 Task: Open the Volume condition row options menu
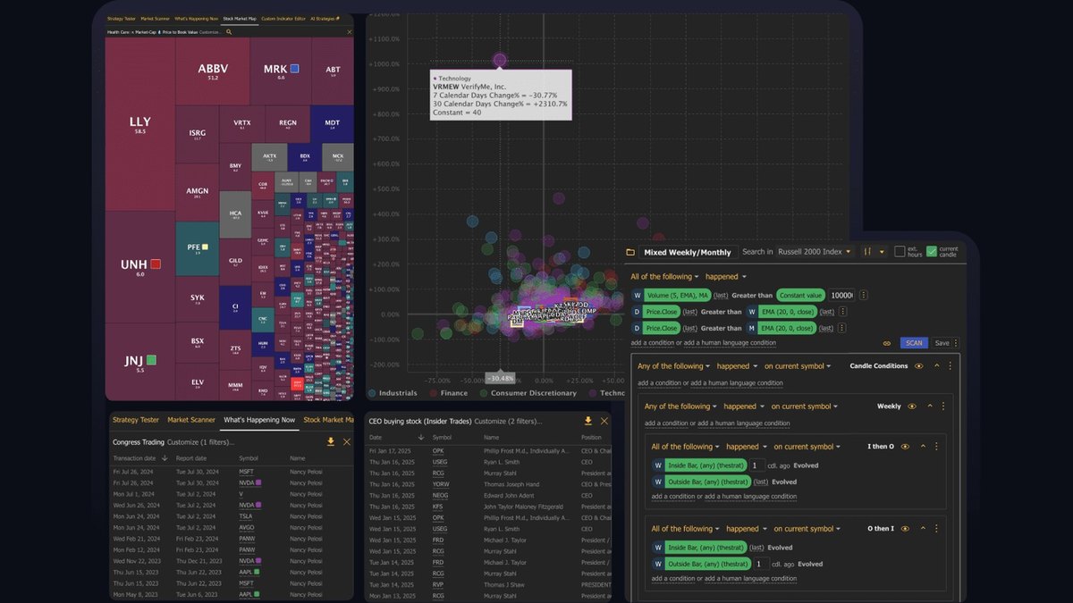(x=864, y=295)
